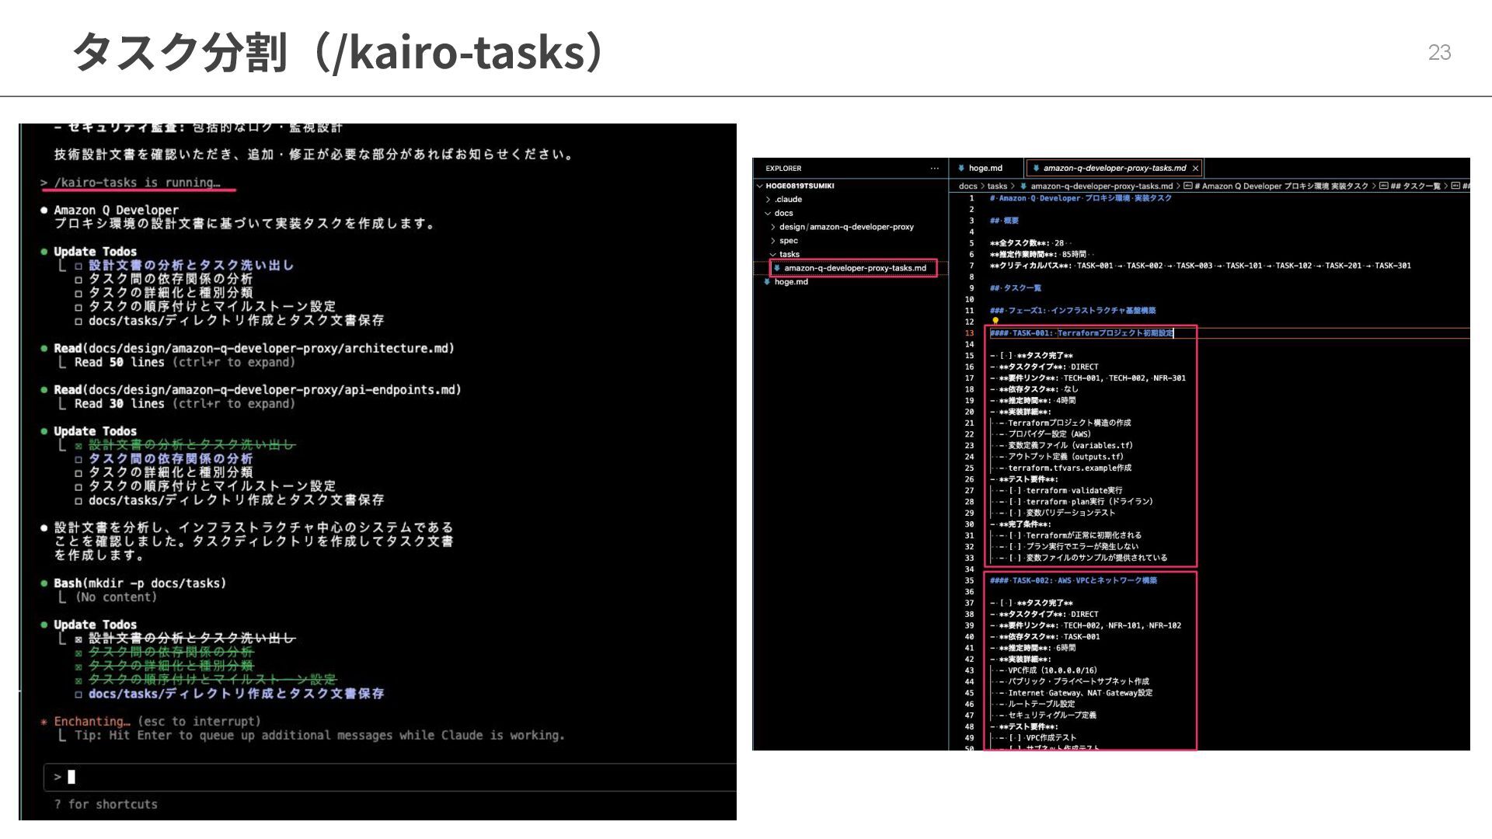Click line number 13 in the editor gutter
The width and height of the screenshot is (1492, 839).
[969, 333]
